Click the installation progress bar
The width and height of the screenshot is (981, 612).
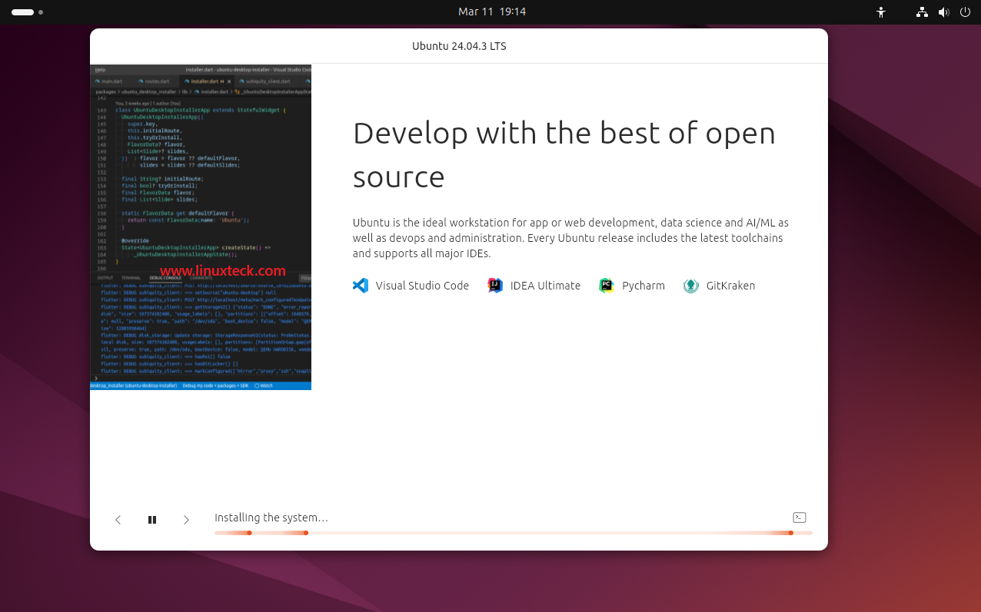click(513, 532)
